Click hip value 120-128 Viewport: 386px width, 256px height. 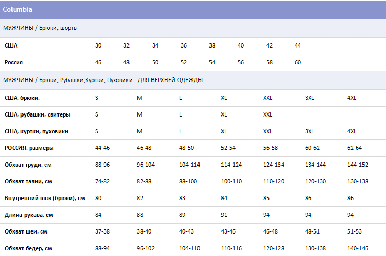click(274, 249)
